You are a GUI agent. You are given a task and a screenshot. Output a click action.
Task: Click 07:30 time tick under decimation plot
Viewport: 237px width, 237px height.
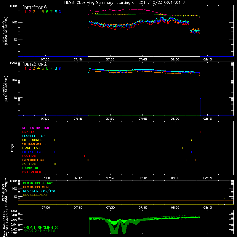[111, 208]
